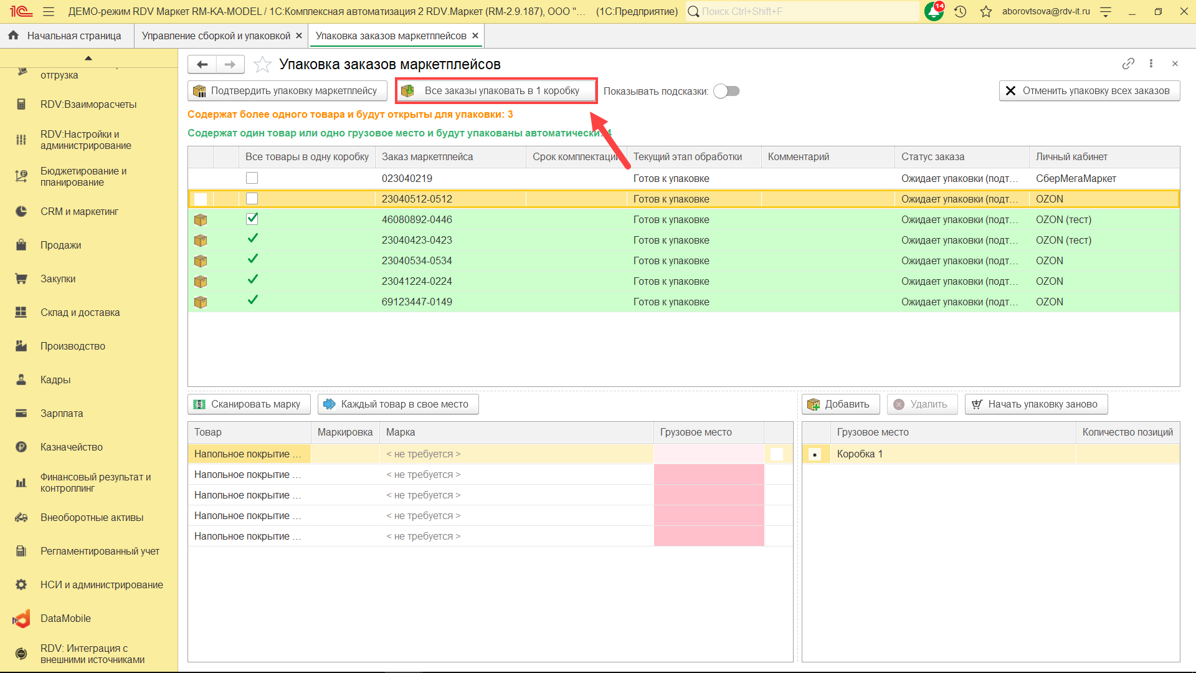This screenshot has width=1196, height=673.
Task: Toggle the Показывать подсказки switch
Action: coord(726,91)
